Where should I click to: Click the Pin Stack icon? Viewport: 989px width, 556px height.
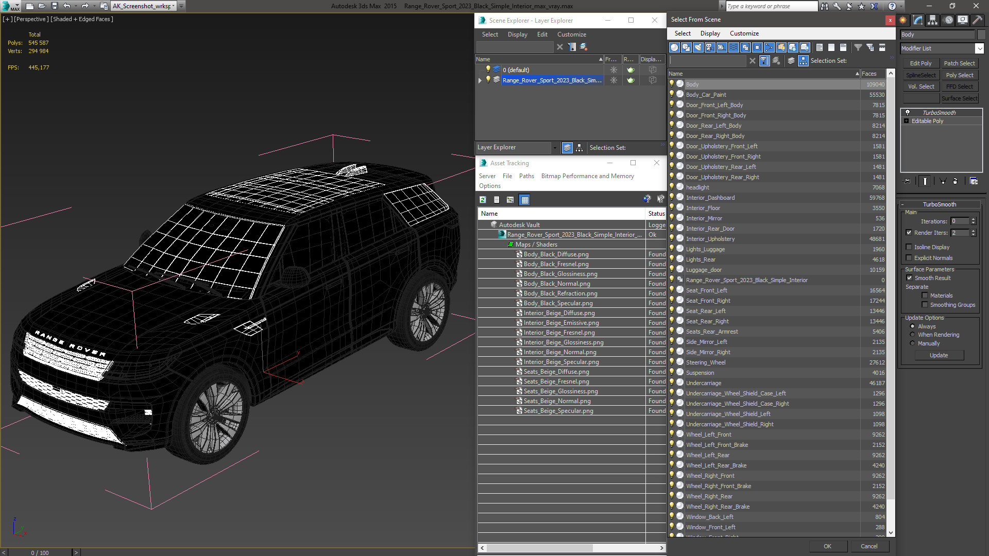point(908,181)
